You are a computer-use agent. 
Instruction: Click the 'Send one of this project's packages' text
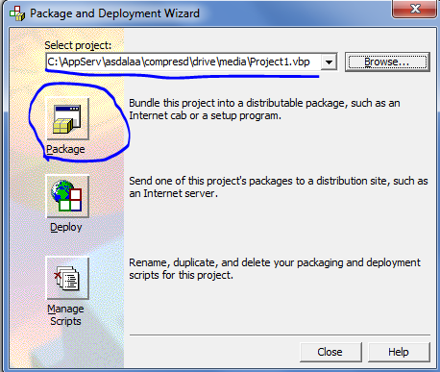point(279,187)
